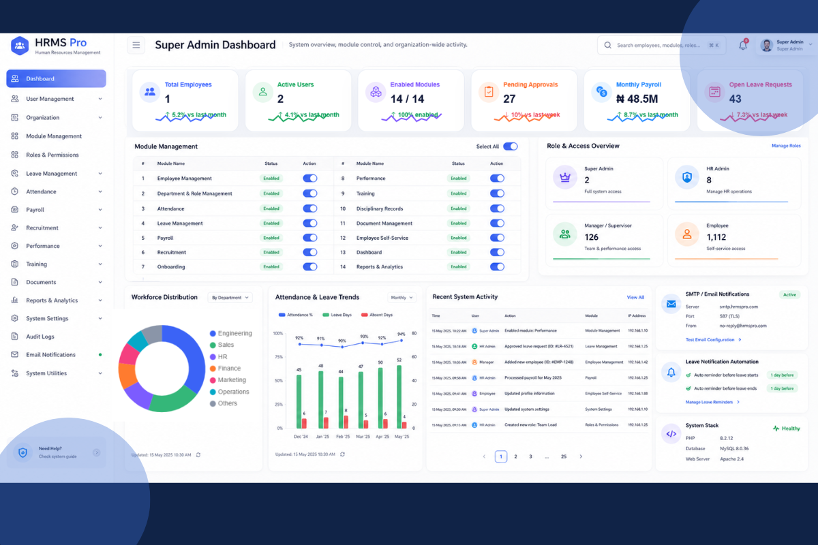
Task: Click the Leave Days legend swatch
Action: pyautogui.click(x=326, y=315)
